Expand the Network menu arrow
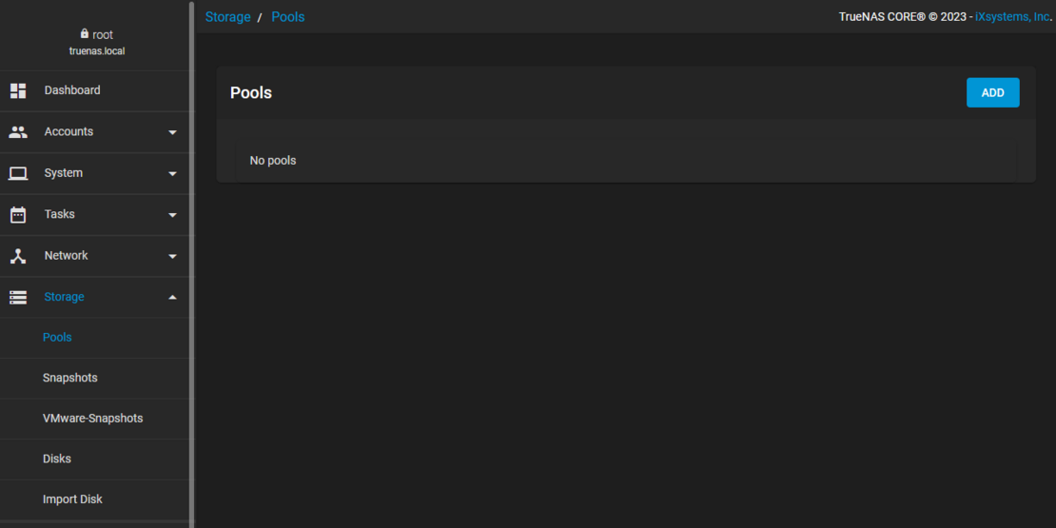The width and height of the screenshot is (1056, 528). tap(172, 256)
